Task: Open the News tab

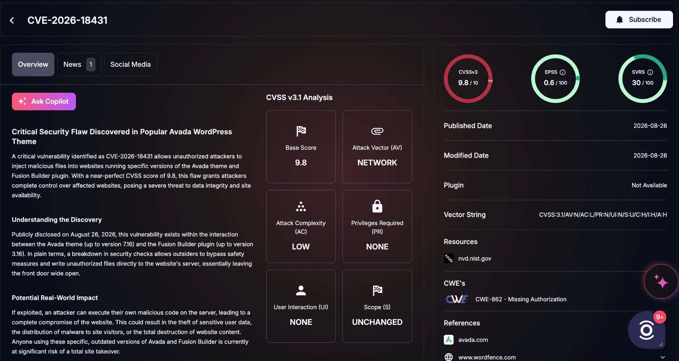Action: point(79,64)
